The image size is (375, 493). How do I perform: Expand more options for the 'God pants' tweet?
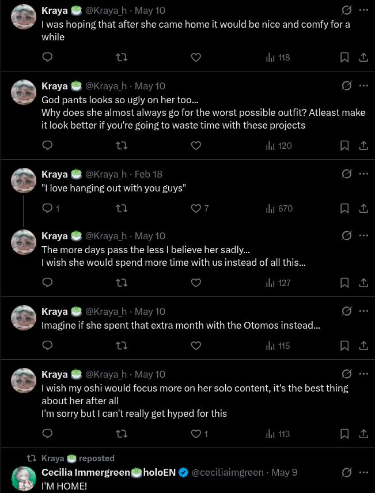pos(363,85)
